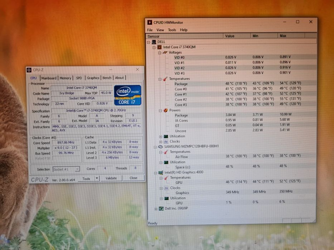Click the Core Speed field in CPU-Z
Screen dimensions: 334x250
[x=66, y=142]
